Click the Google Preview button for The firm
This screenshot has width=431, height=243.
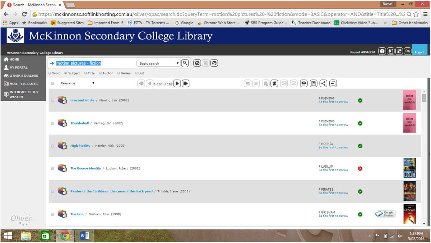coord(385,214)
